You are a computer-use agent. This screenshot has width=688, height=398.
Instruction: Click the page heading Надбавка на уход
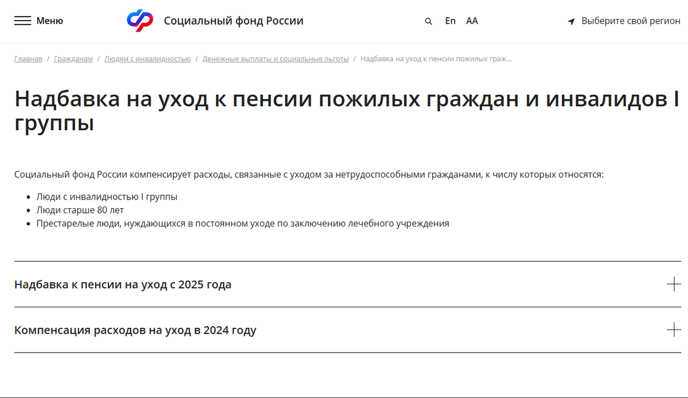pos(347,111)
